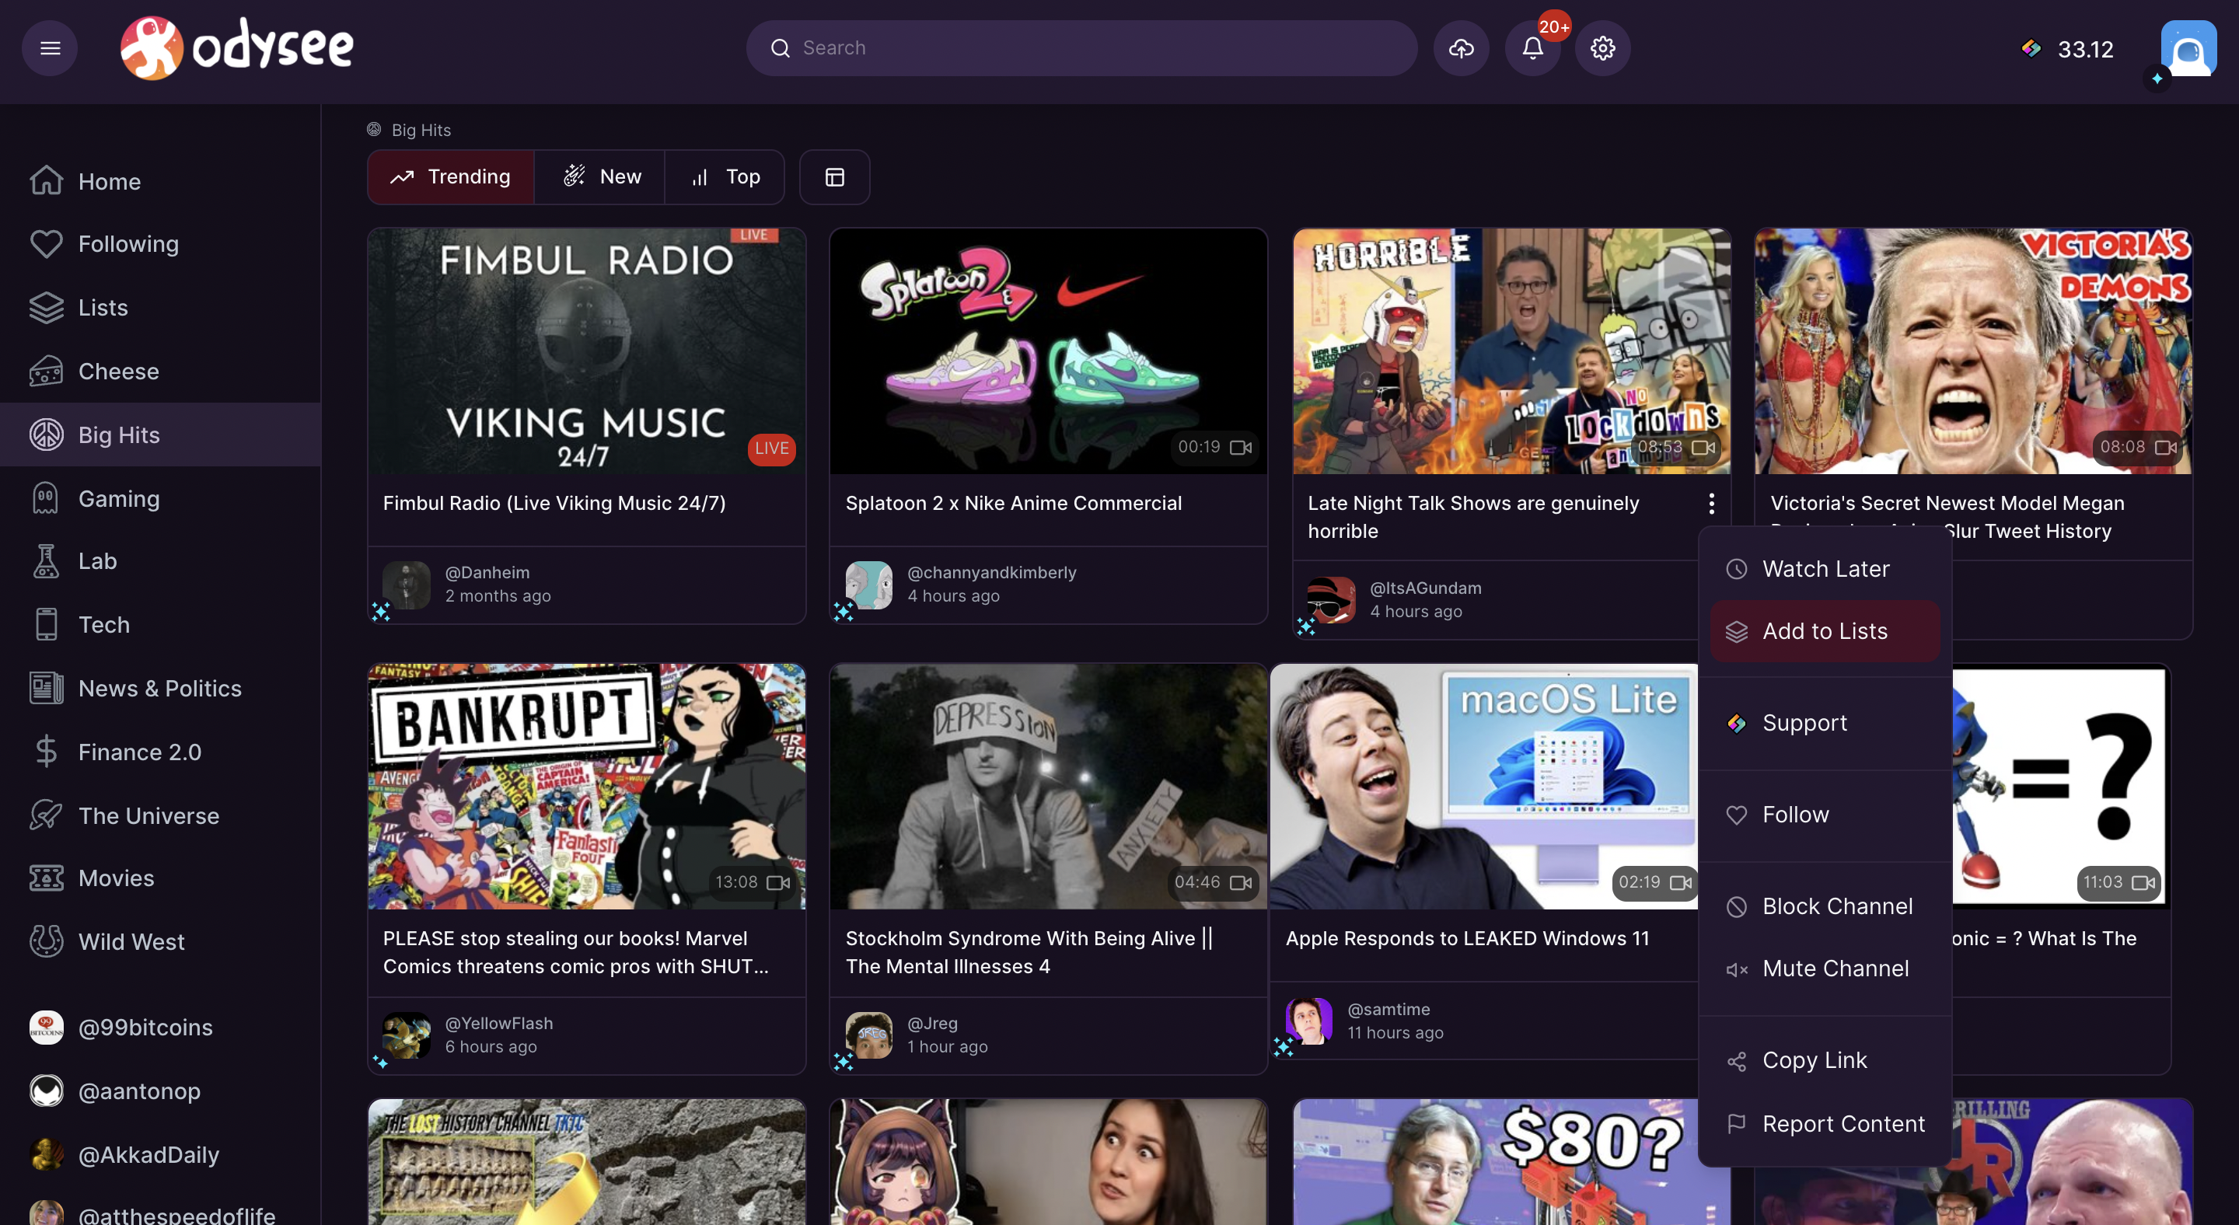
Task: Focus the Search field
Action: pyautogui.click(x=1081, y=47)
